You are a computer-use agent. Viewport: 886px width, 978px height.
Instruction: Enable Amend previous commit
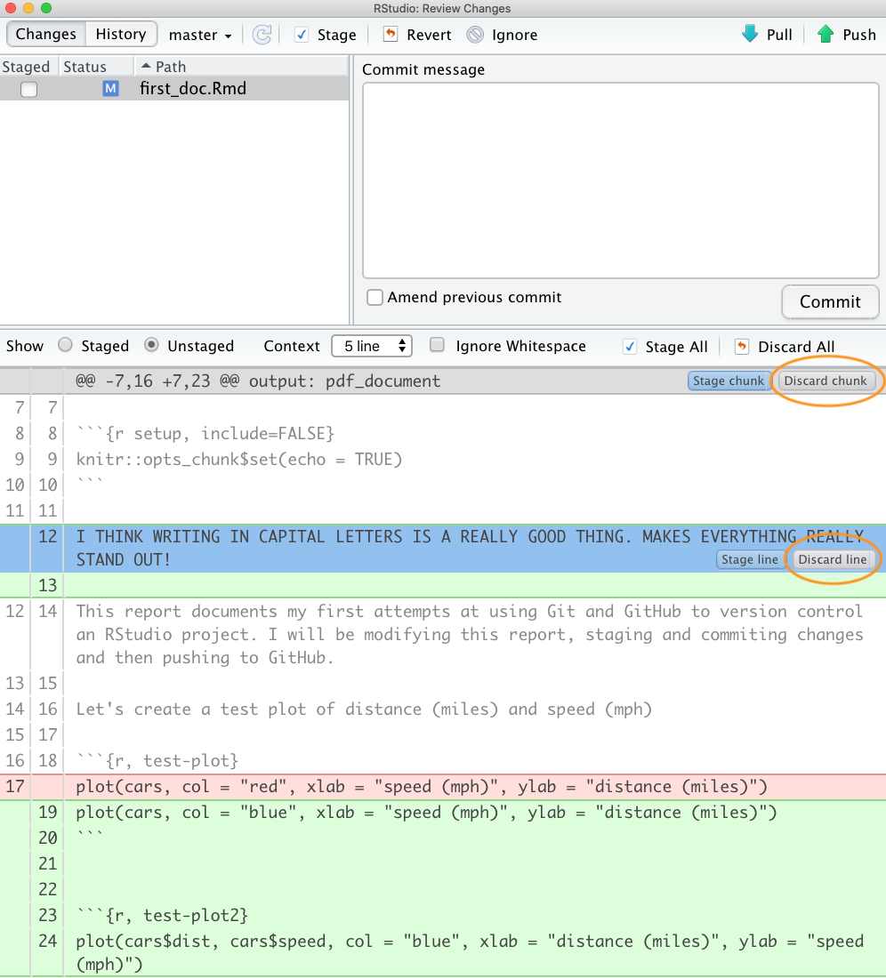[375, 298]
